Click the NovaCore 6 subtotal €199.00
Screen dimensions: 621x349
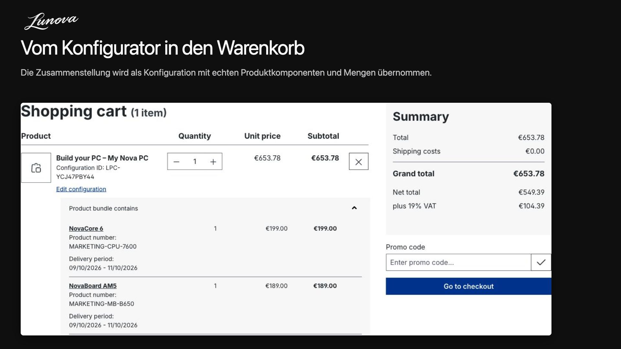(325, 228)
